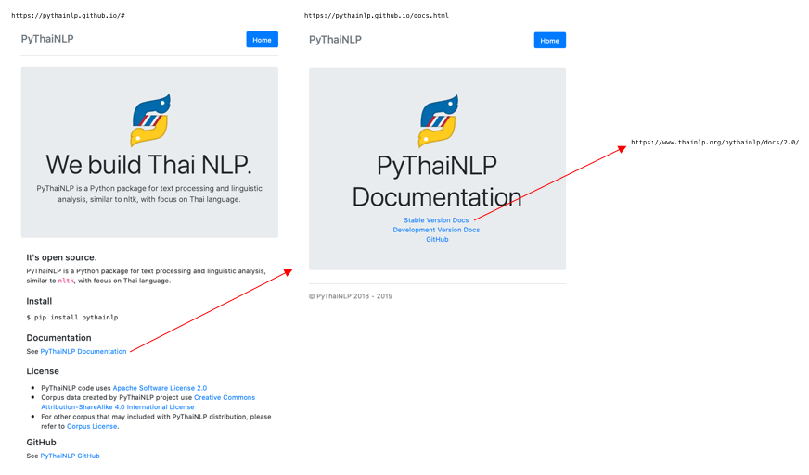
Task: Click the 'It's open source.' heading
Action: click(61, 257)
